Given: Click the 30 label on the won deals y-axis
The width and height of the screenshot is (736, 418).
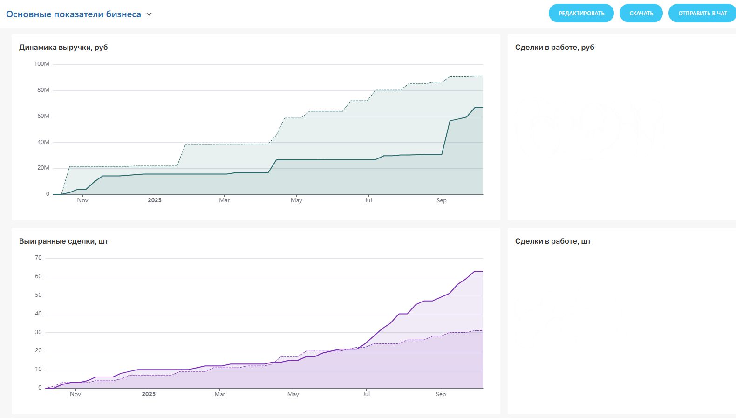Looking at the screenshot, I should pyautogui.click(x=38, y=332).
